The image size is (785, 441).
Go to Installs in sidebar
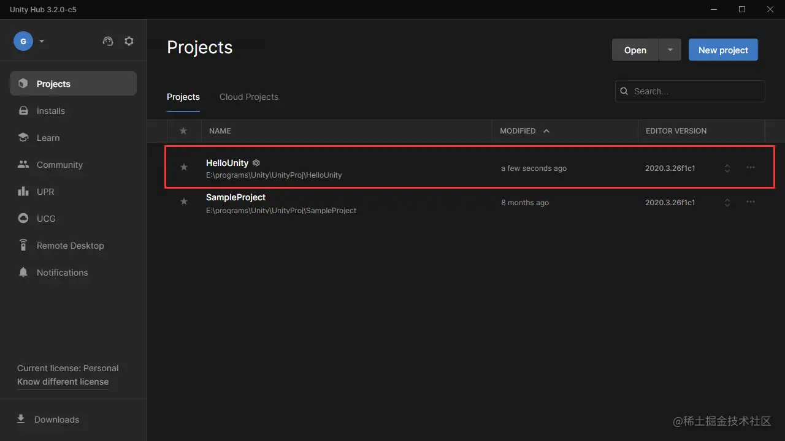tap(73, 111)
